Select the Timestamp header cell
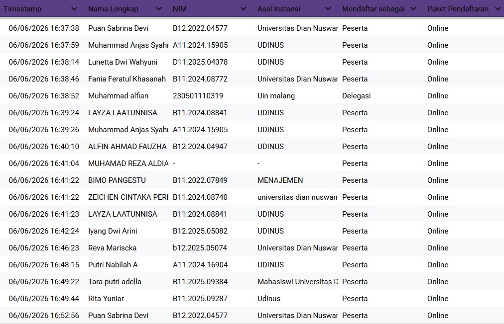 (x=42, y=8)
